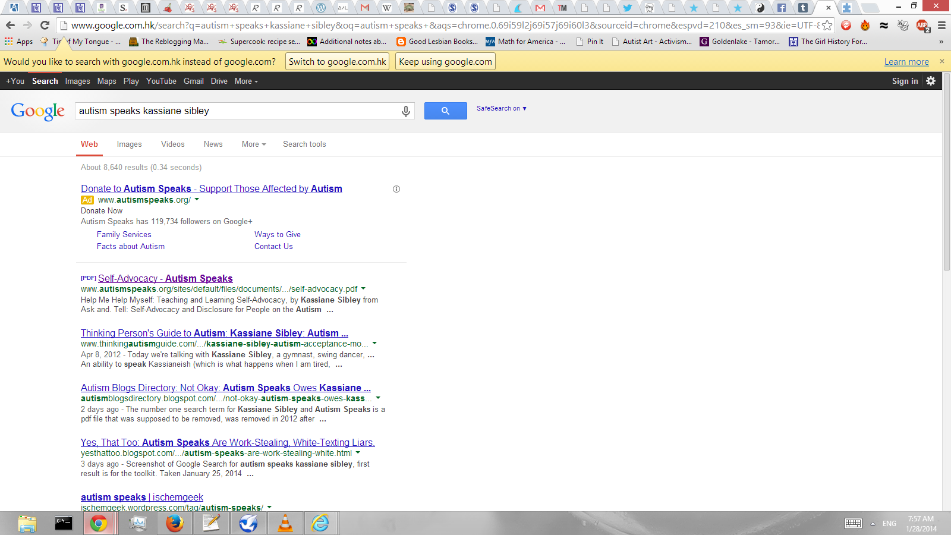
Task: Open the Family Services sitelink
Action: [x=124, y=235]
